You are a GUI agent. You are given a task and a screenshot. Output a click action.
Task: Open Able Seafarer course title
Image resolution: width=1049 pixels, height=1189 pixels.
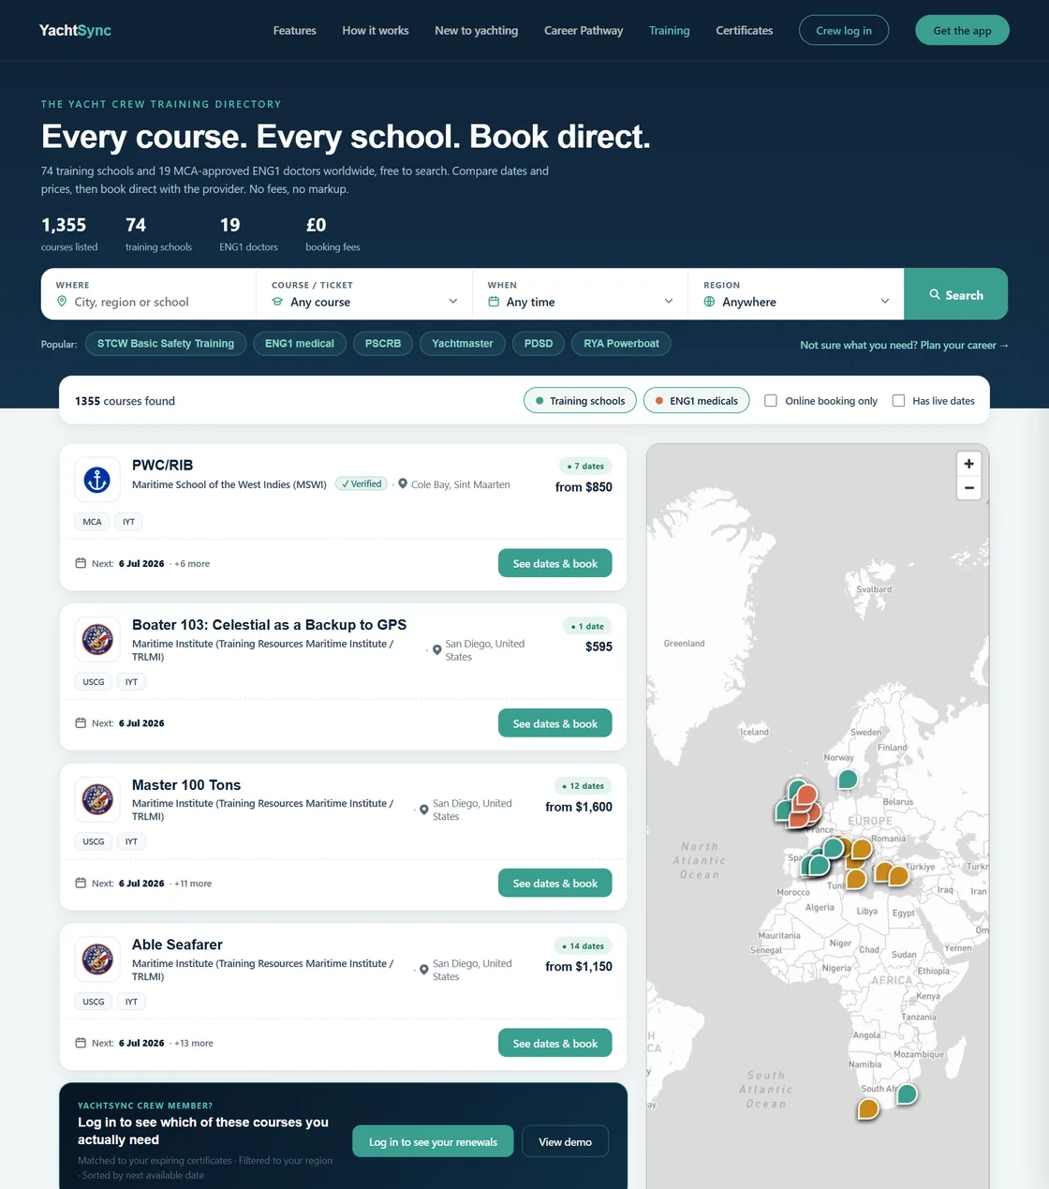coord(177,944)
